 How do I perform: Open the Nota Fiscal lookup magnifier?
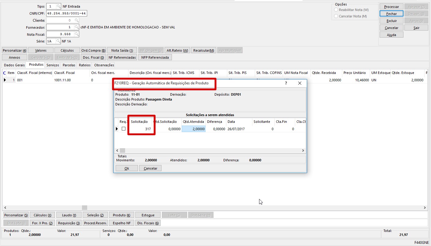76,34
